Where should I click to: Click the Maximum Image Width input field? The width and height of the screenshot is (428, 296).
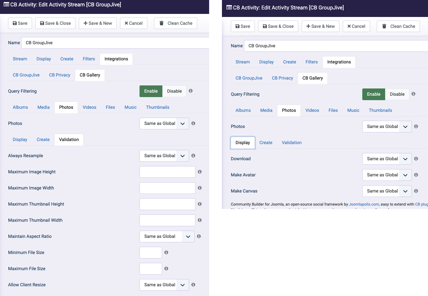[167, 188]
